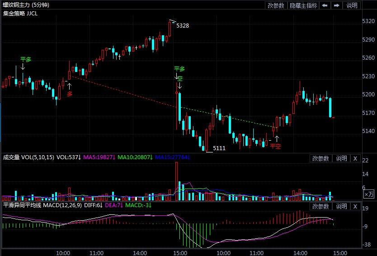Click the left arrow button in the main chart header
Image resolution: width=377 pixels, height=256 pixels.
pyautogui.click(x=325, y=5)
